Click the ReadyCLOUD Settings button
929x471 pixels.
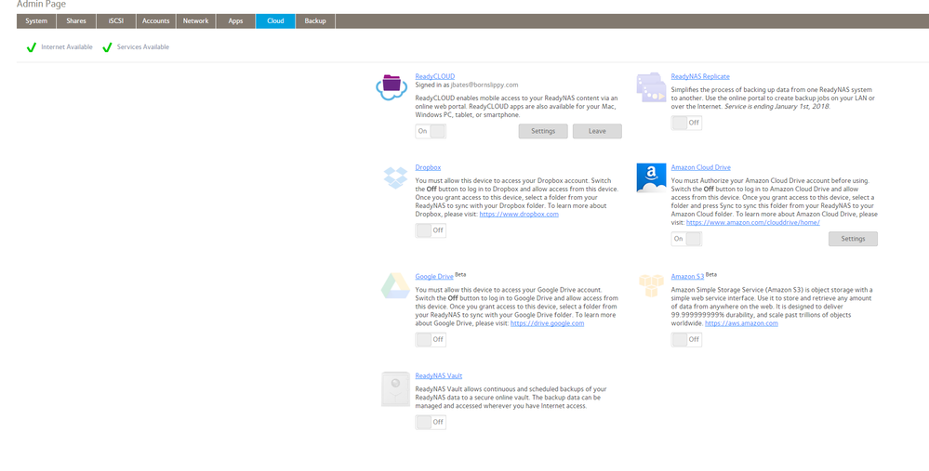coord(543,131)
